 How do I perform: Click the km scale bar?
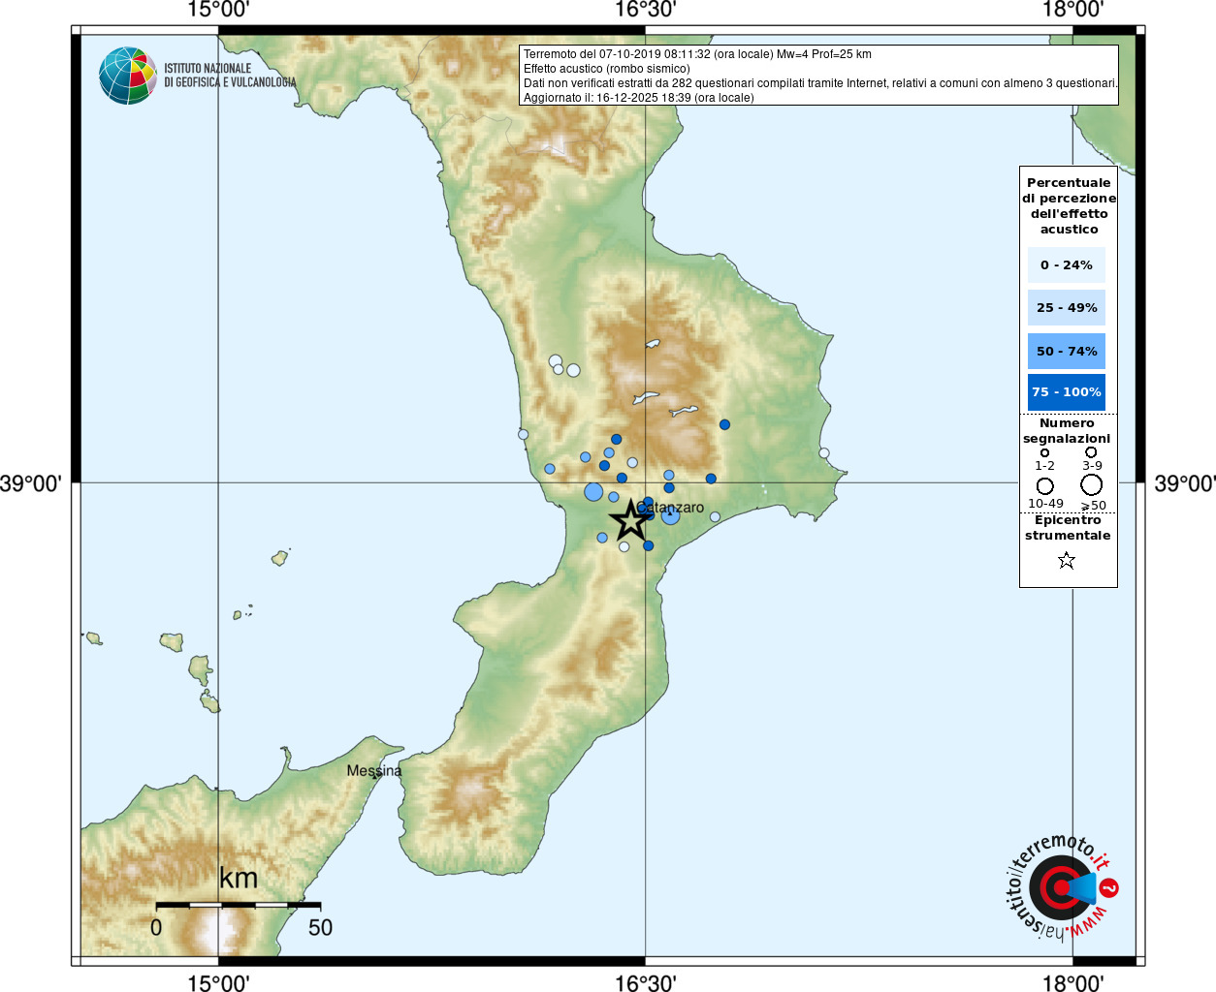238,905
